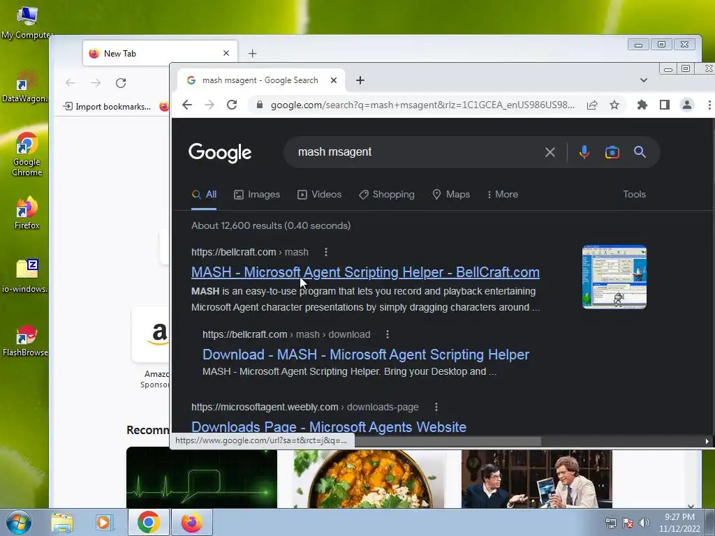Open the MASH screenshot thumbnail
This screenshot has width=715, height=536.
coord(614,277)
